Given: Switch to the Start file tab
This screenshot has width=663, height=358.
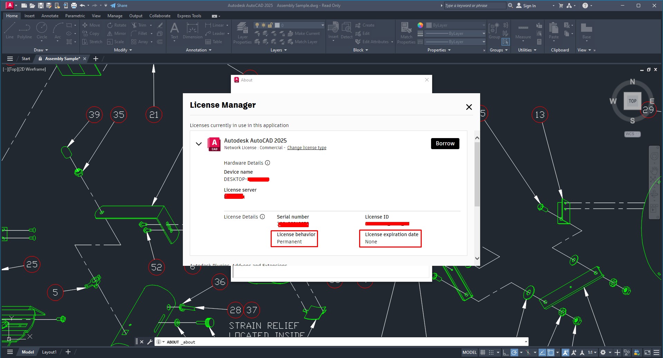Looking at the screenshot, I should 26,59.
